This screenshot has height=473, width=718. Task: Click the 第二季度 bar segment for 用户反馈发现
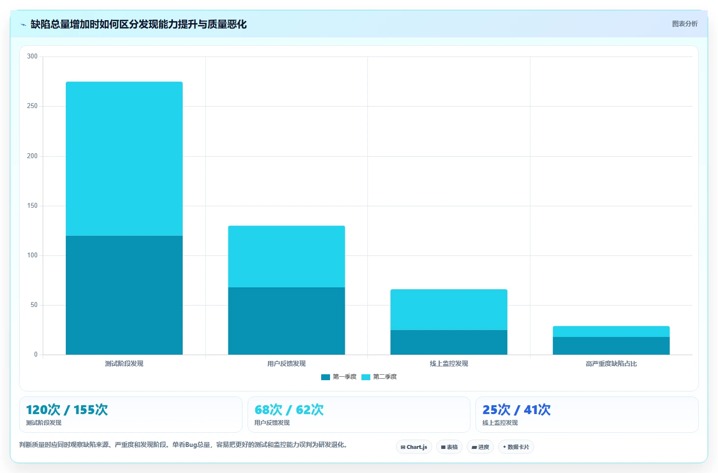tap(286, 256)
